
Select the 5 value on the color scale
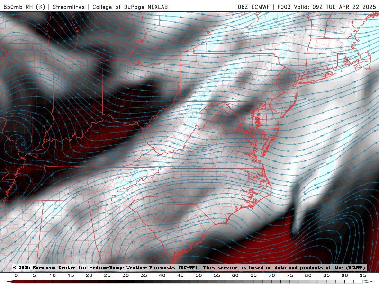(34, 275)
